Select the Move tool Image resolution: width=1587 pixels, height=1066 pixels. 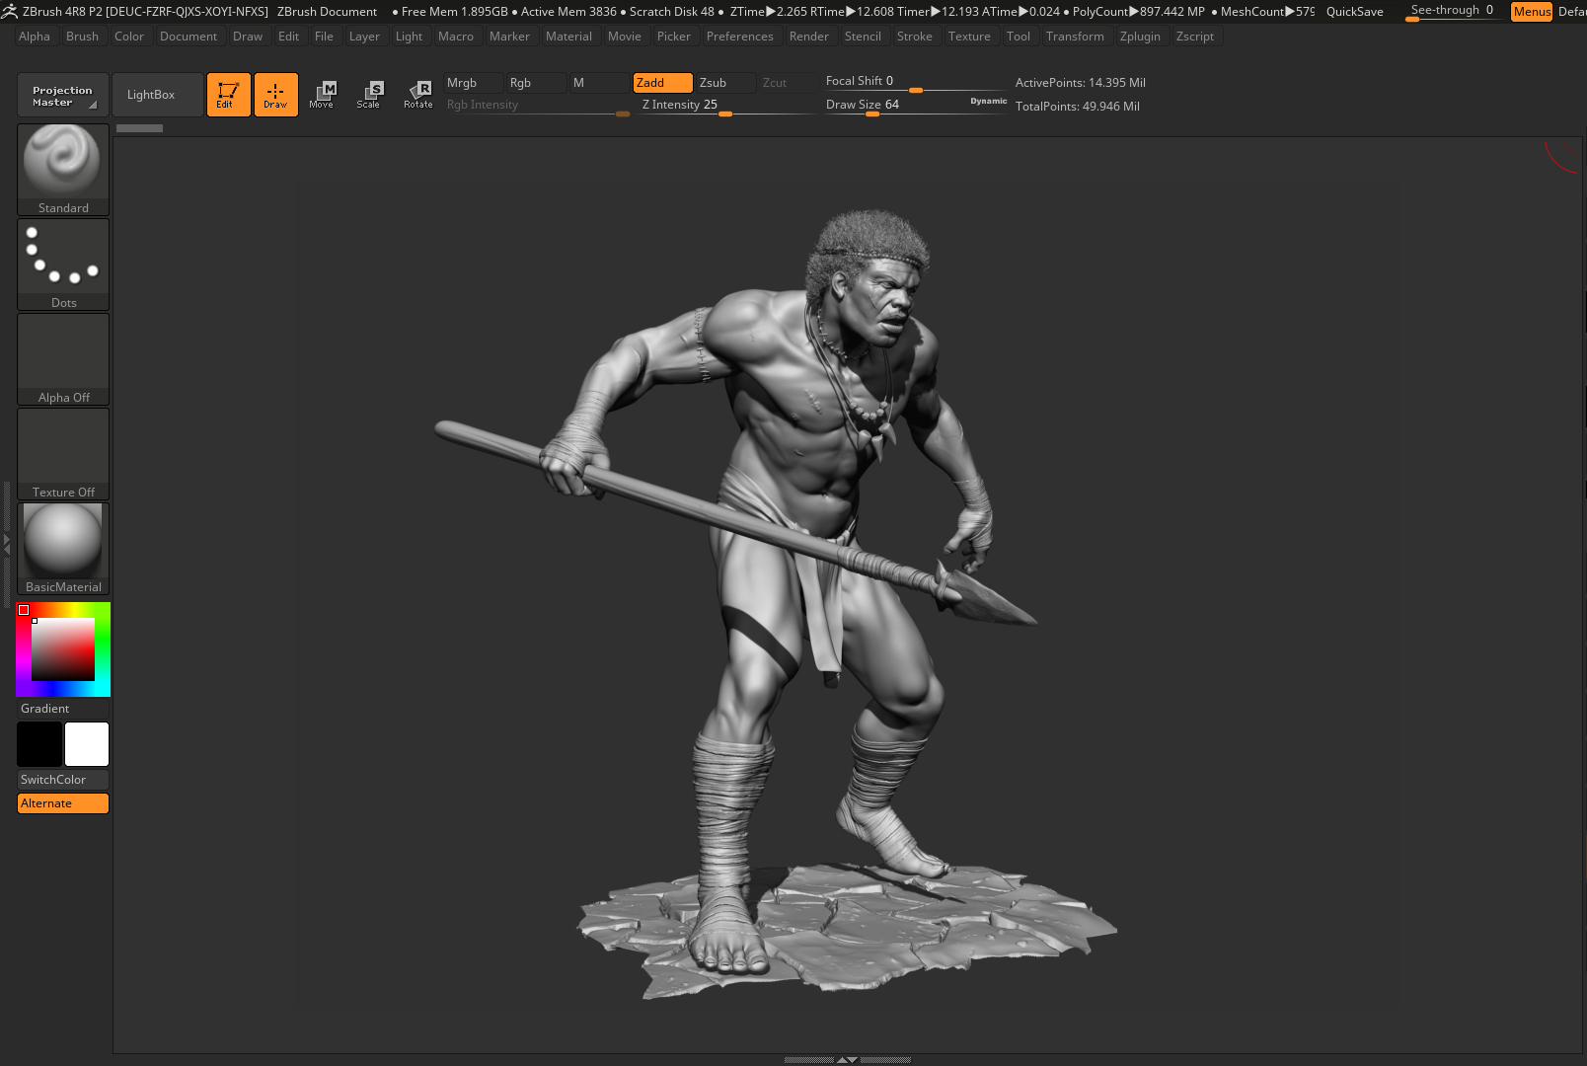tap(322, 95)
